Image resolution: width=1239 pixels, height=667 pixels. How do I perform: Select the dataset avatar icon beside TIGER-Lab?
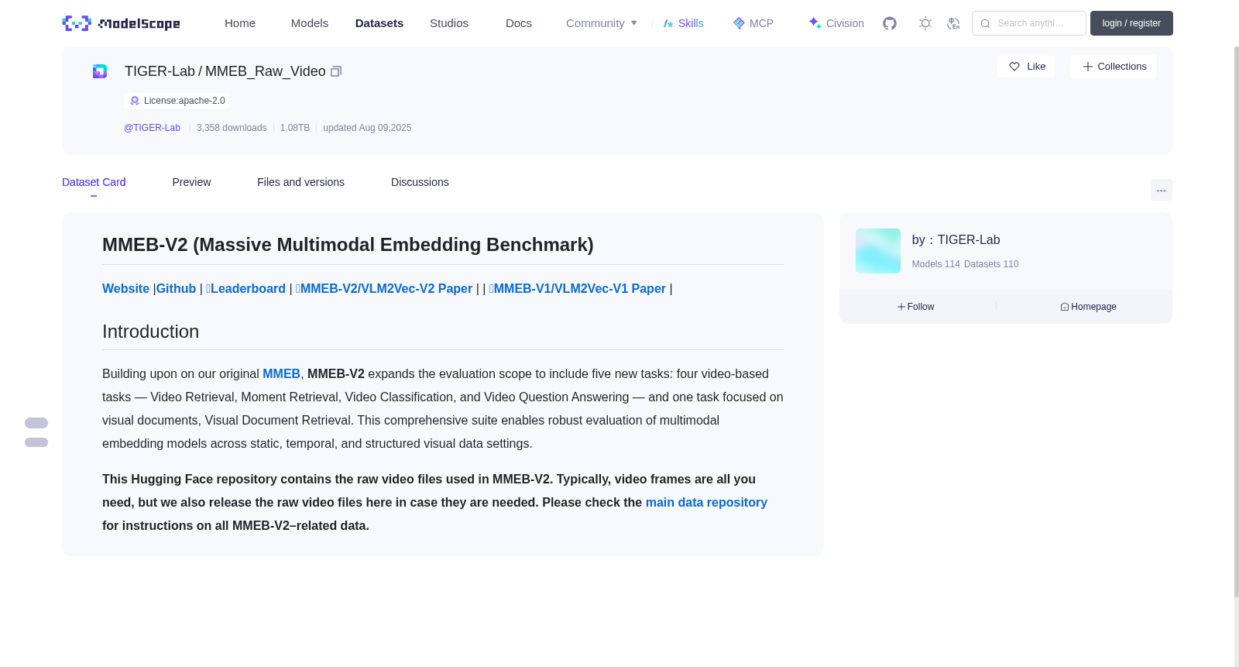[100, 71]
